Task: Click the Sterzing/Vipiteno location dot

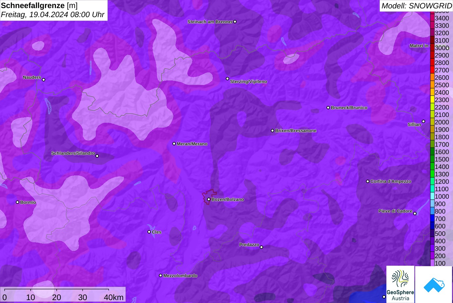Action: tap(227, 78)
